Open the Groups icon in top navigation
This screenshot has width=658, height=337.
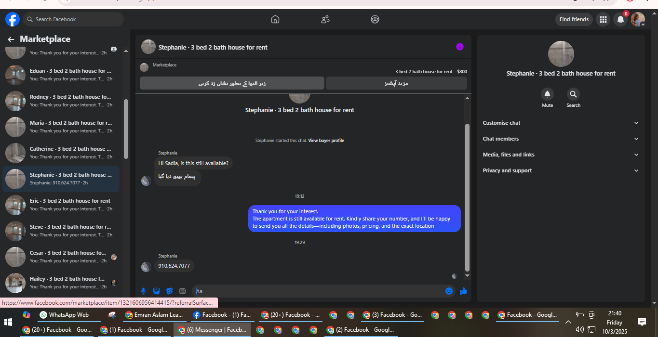(375, 19)
